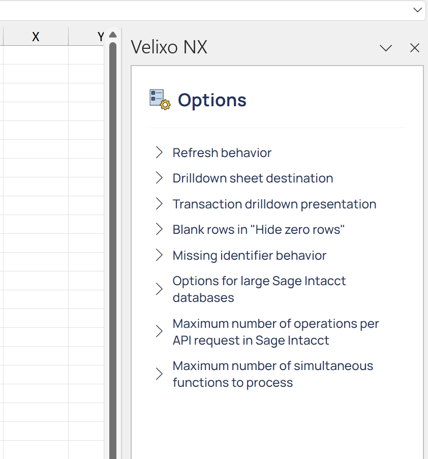The image size is (428, 459).
Task: Open Refresh behavior section label
Action: click(222, 153)
